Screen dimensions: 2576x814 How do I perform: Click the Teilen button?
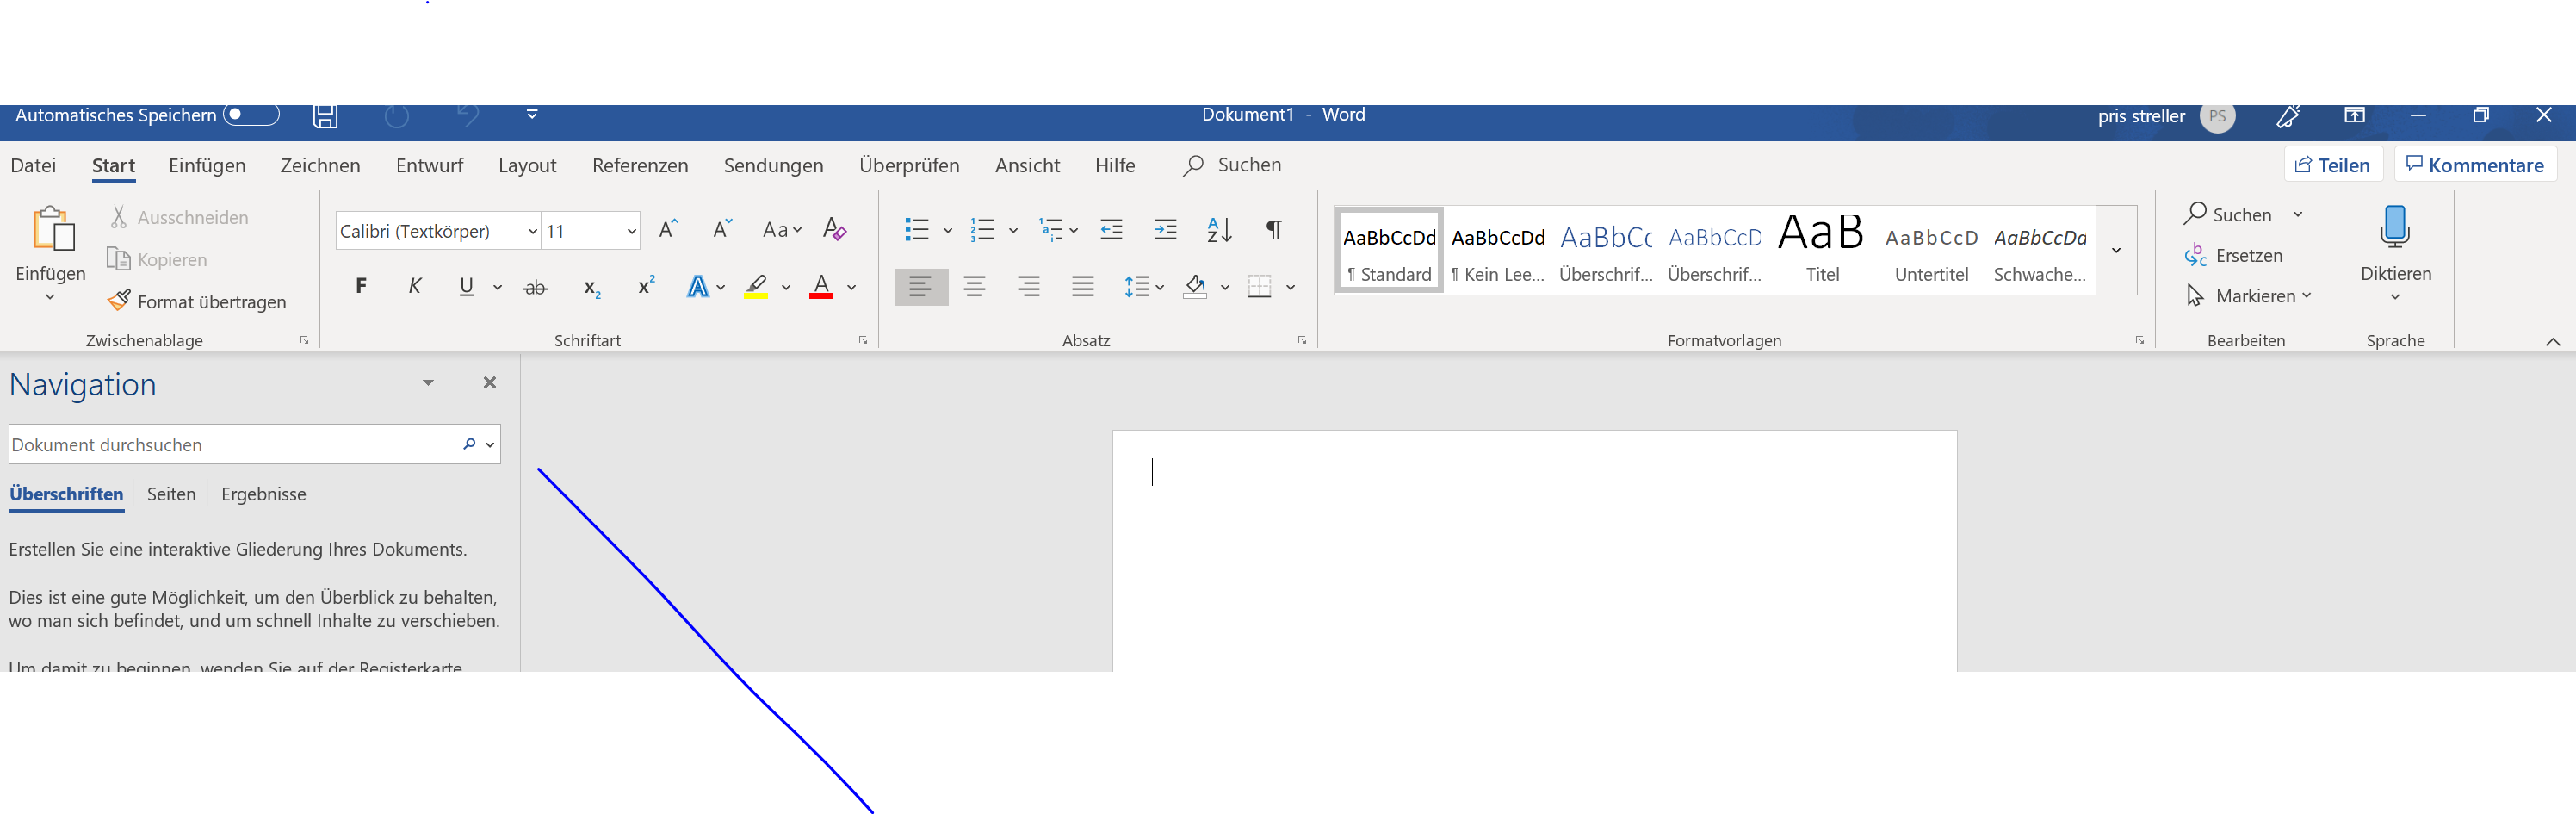coord(2333,164)
